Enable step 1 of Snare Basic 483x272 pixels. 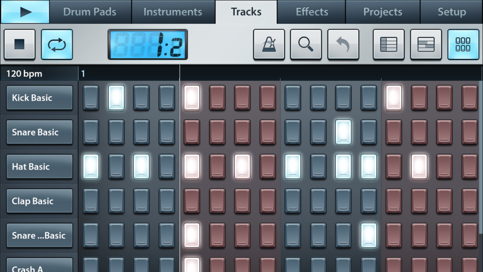click(91, 132)
